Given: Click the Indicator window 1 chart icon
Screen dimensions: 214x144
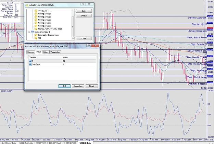Looking at the screenshot, I should pyautogui.click(x=32, y=32).
